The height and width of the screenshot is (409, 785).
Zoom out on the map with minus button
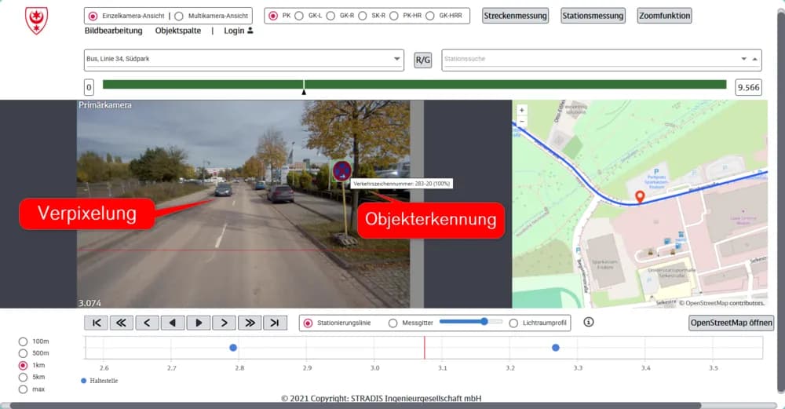522,121
